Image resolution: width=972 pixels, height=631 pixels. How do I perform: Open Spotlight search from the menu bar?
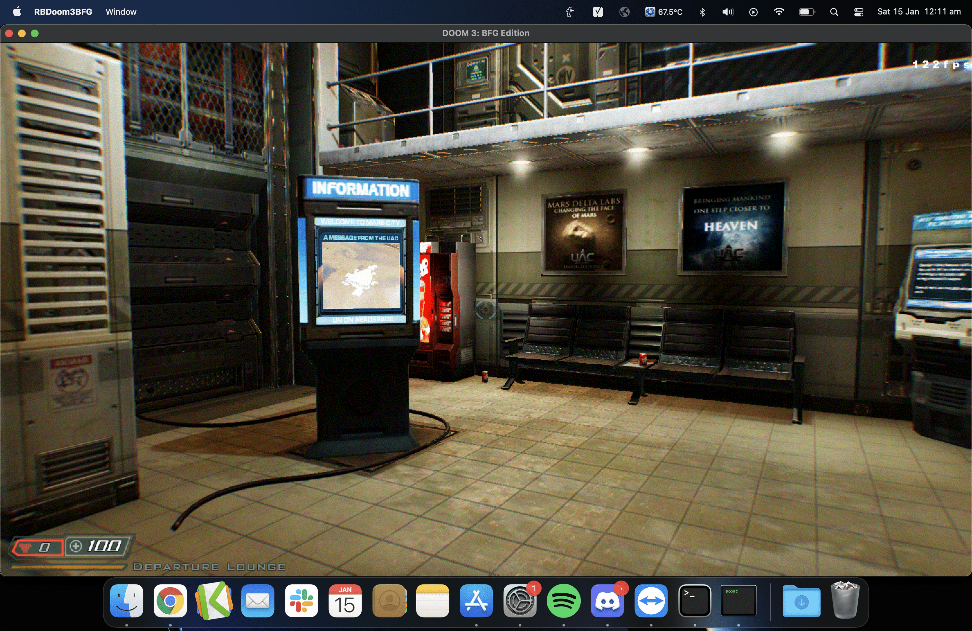(x=834, y=12)
